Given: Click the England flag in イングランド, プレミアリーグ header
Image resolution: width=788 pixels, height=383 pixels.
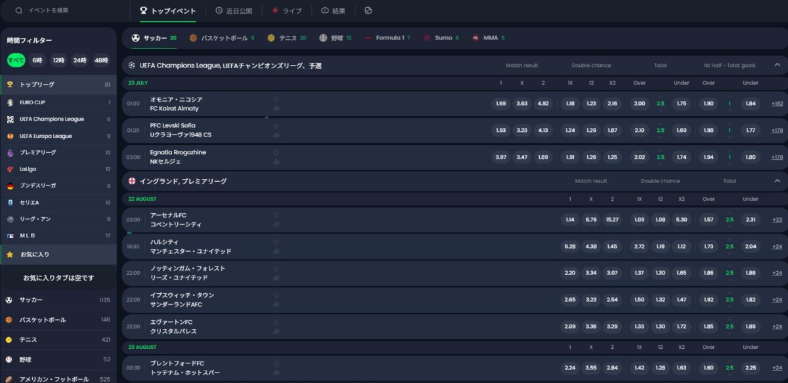Looking at the screenshot, I should pos(132,181).
